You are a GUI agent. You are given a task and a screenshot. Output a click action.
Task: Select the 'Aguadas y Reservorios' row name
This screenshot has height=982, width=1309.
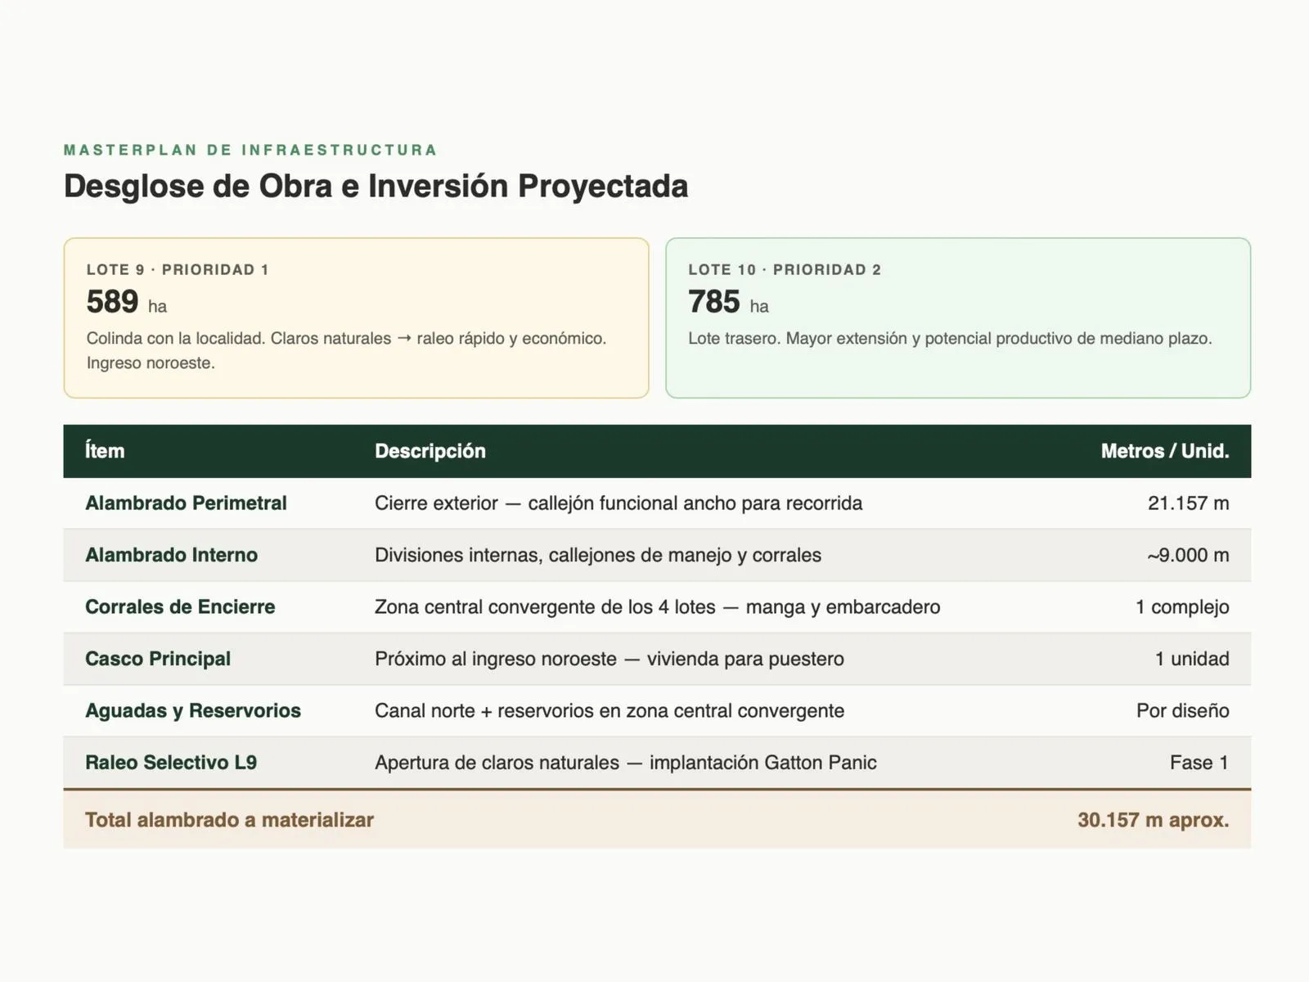[193, 710]
